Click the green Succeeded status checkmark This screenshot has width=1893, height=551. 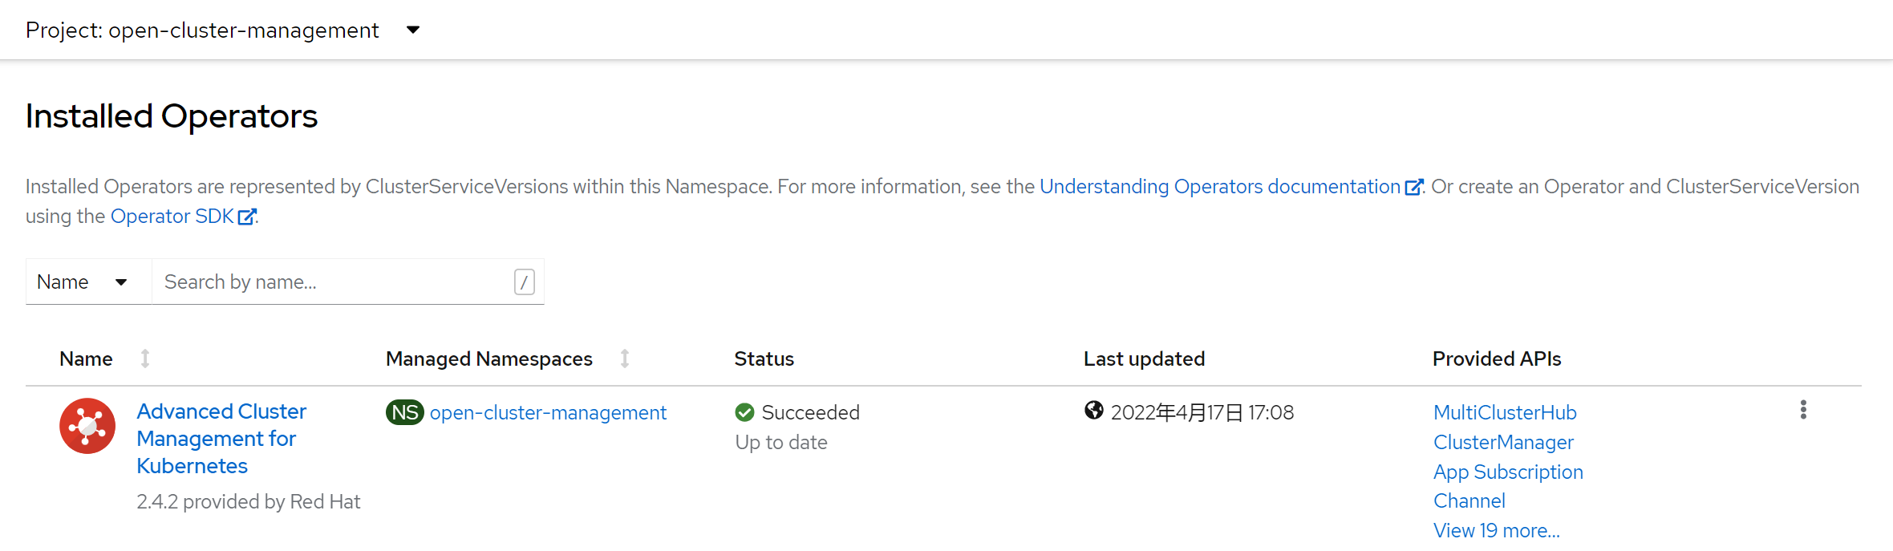coord(744,412)
